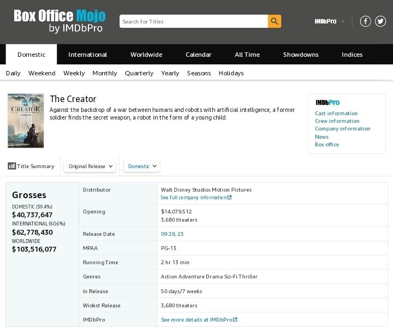Click the Box Office Mojo logo

point(59,21)
